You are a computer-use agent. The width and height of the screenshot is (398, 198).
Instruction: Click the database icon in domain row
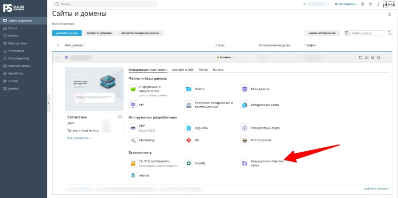click(x=372, y=58)
